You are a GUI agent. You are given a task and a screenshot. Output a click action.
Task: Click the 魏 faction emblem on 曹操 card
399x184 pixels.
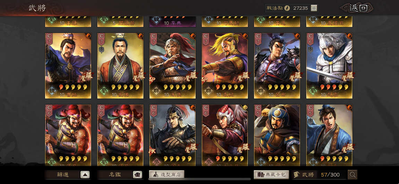[x=51, y=91]
